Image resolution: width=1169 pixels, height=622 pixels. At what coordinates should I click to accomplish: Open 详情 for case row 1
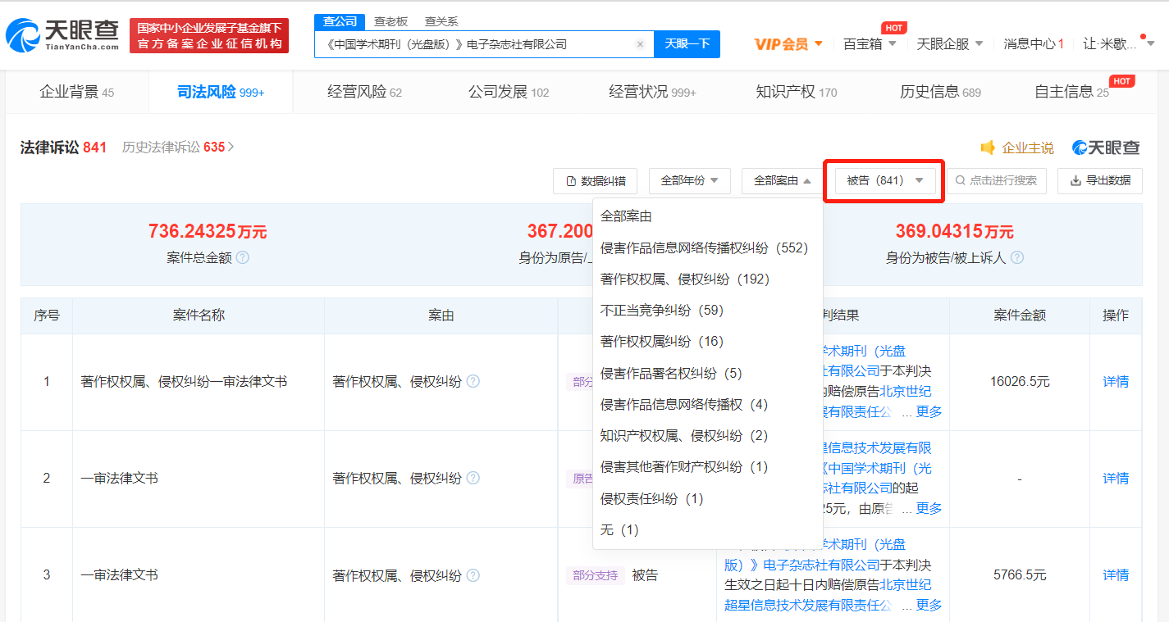pyautogui.click(x=1116, y=381)
